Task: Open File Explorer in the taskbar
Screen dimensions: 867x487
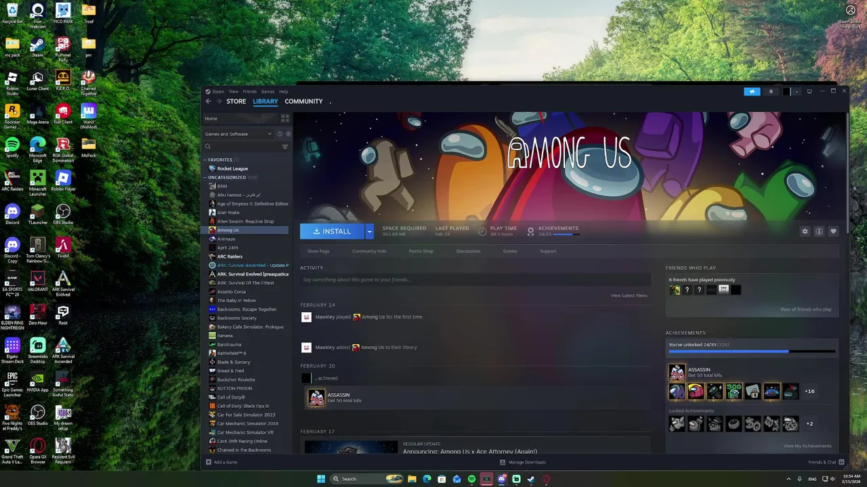Action: (x=412, y=479)
